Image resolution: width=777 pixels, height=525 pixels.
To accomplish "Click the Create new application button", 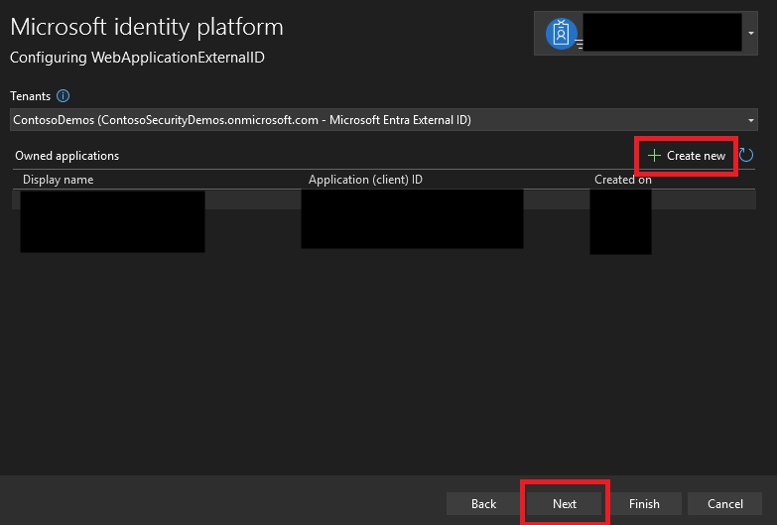I will pos(687,156).
